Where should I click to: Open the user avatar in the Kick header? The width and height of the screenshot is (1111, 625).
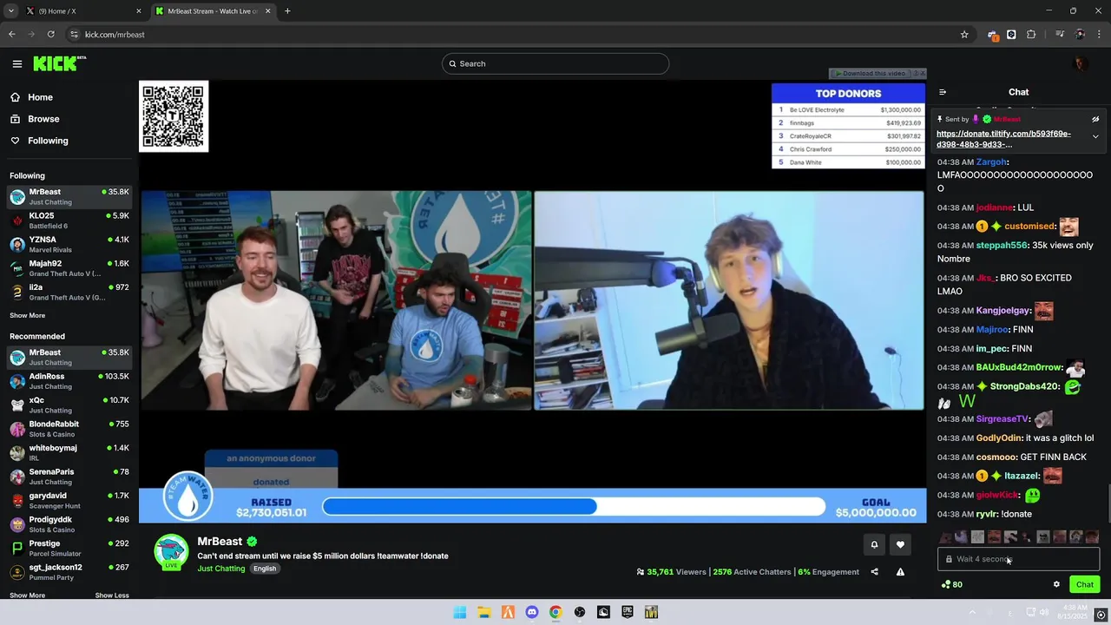(1081, 63)
